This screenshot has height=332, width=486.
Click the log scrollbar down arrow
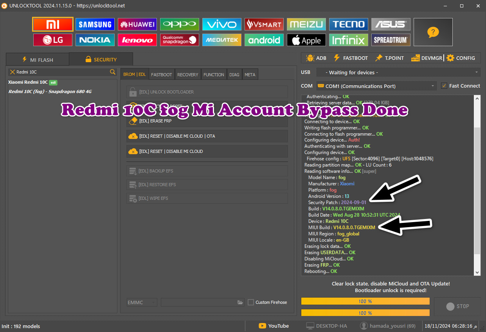(477, 272)
